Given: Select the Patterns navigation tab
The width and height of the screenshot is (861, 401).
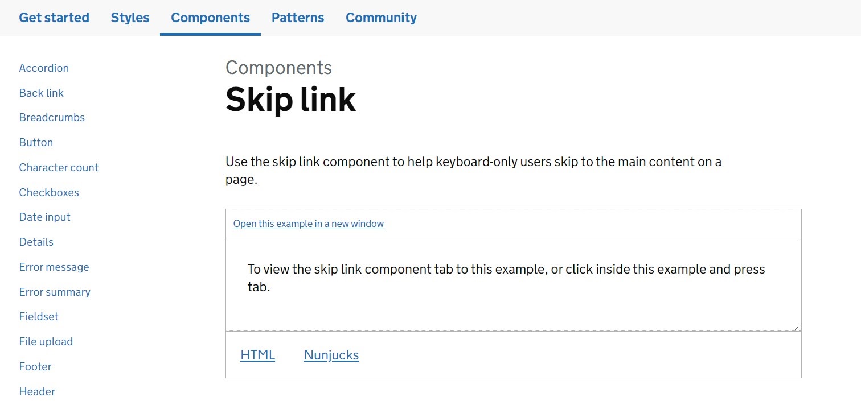Looking at the screenshot, I should [x=297, y=18].
